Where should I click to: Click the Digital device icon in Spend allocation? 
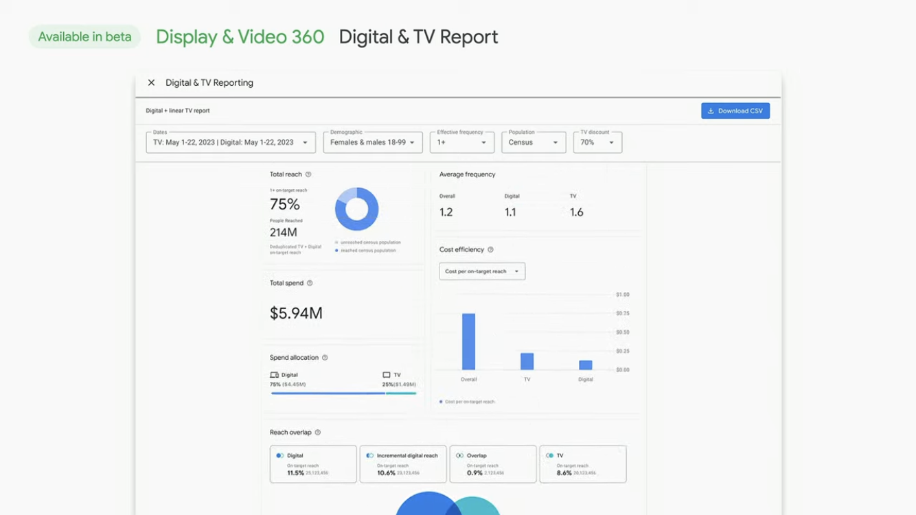tap(275, 375)
